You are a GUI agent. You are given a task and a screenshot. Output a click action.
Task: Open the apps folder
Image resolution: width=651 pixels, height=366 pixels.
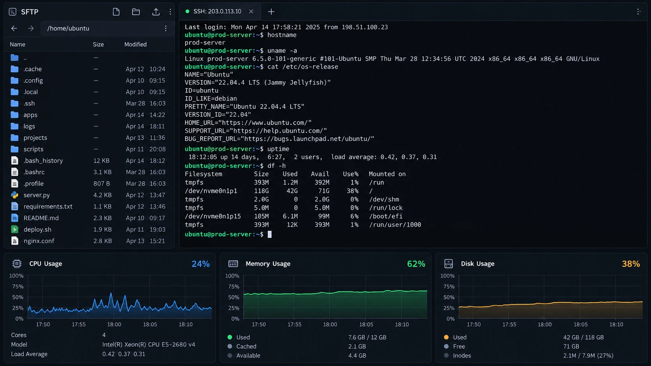tap(89, 115)
